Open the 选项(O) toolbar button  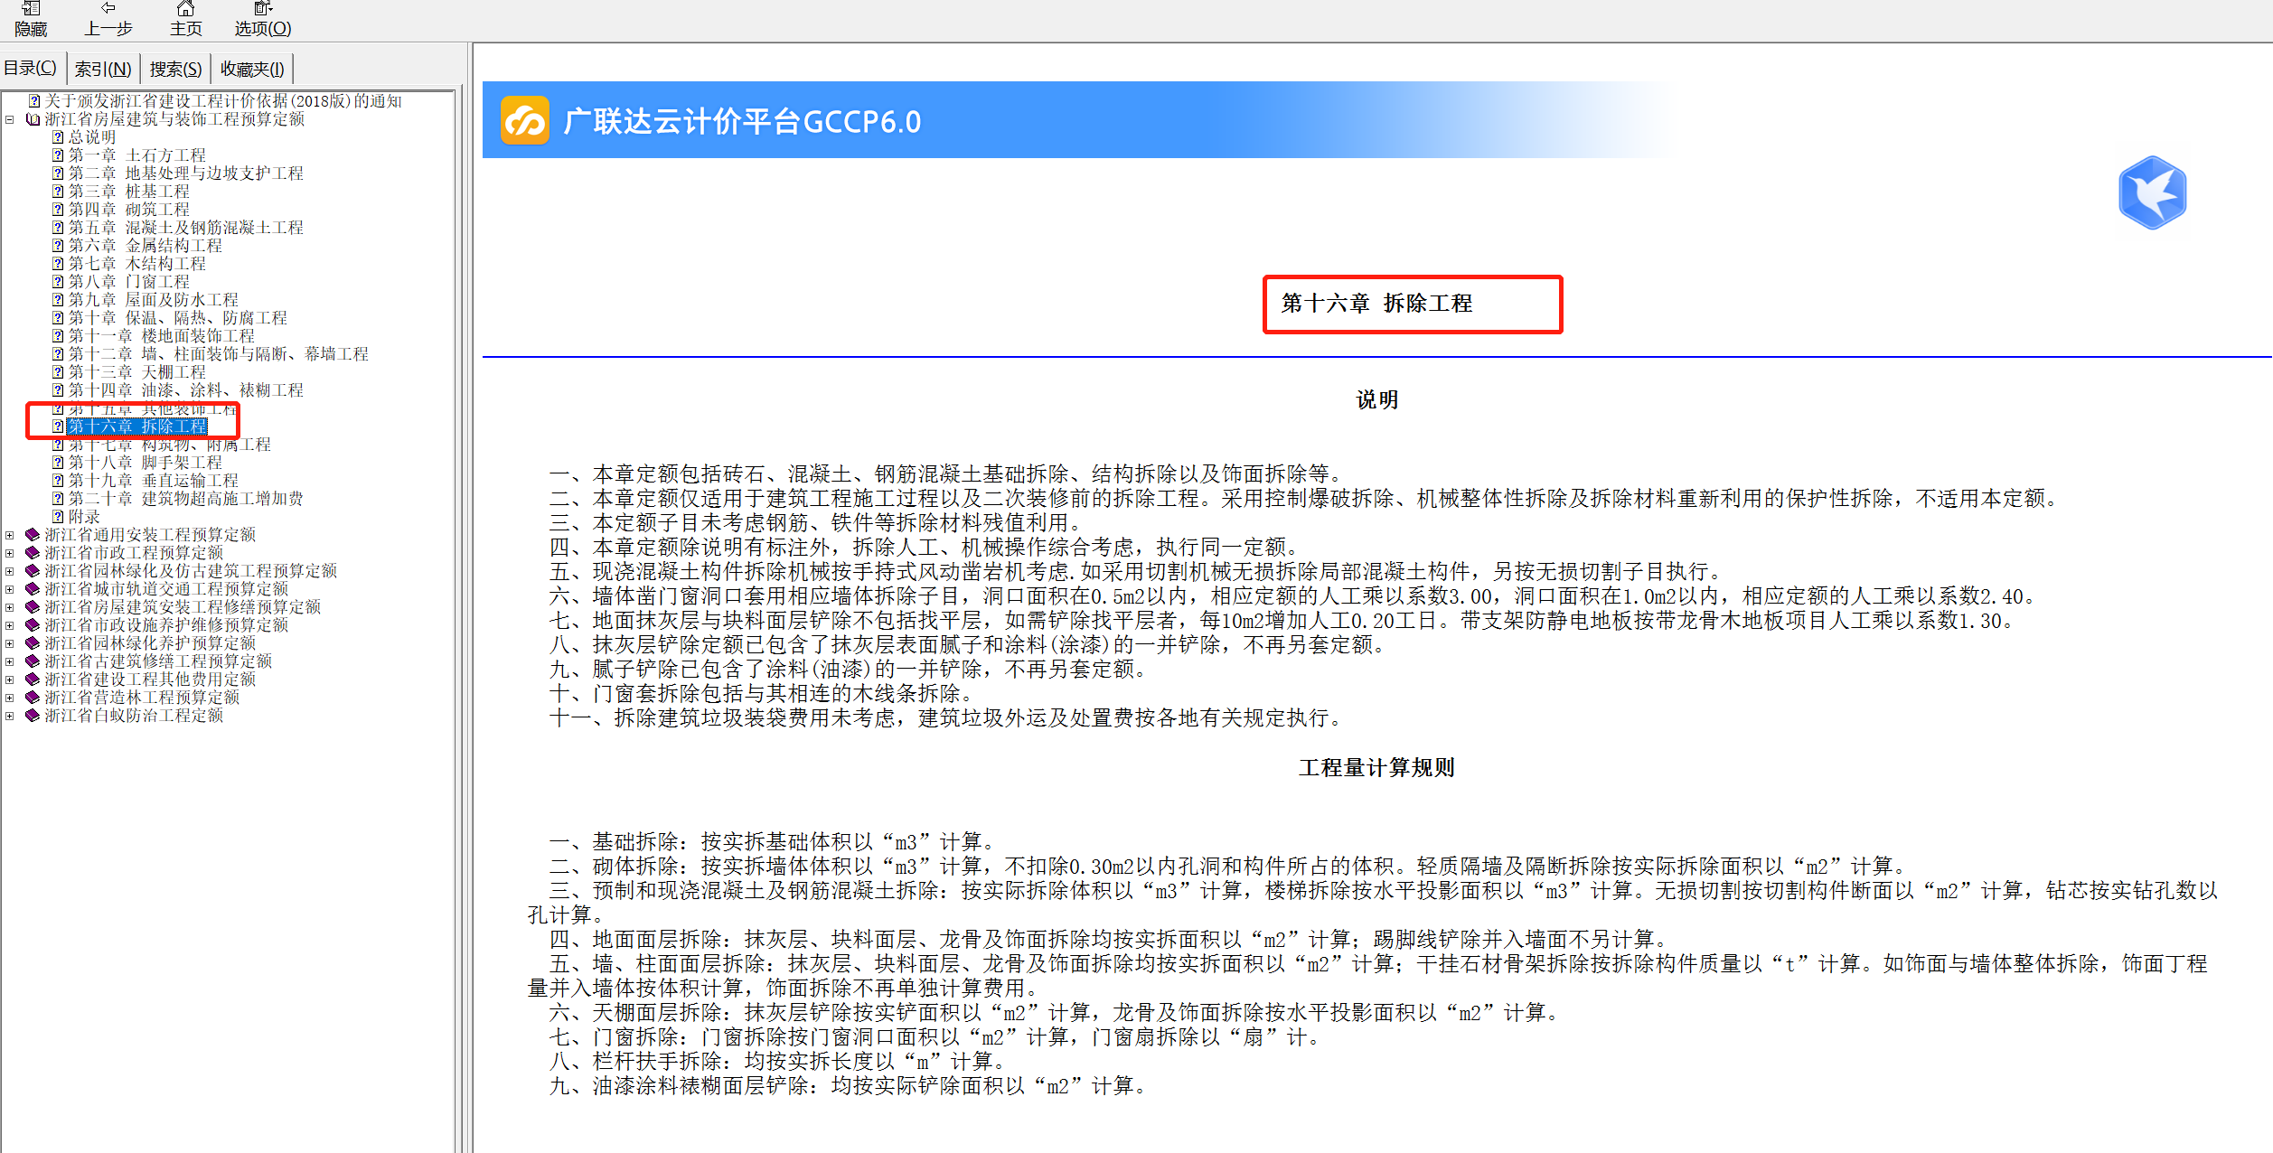point(263,19)
